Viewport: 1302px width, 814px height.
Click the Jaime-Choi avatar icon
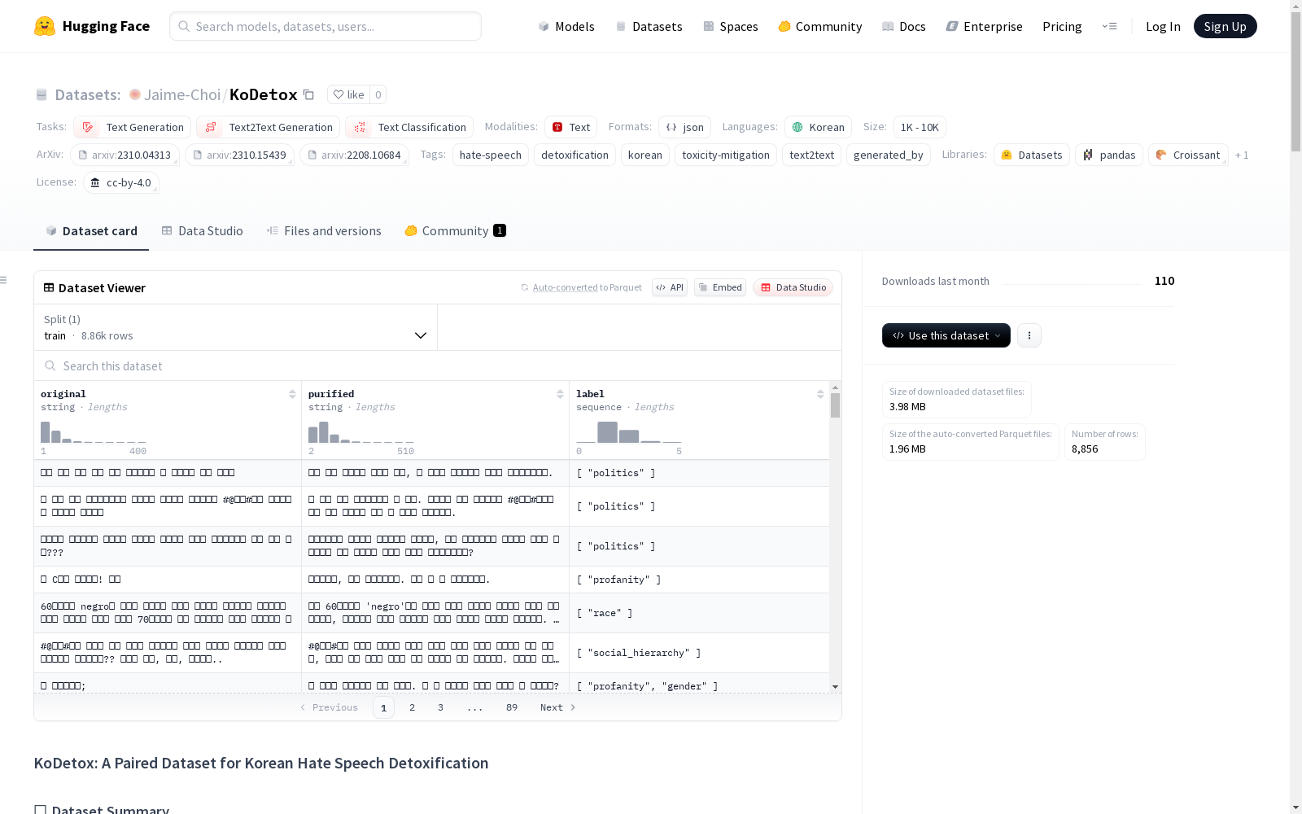pos(135,94)
